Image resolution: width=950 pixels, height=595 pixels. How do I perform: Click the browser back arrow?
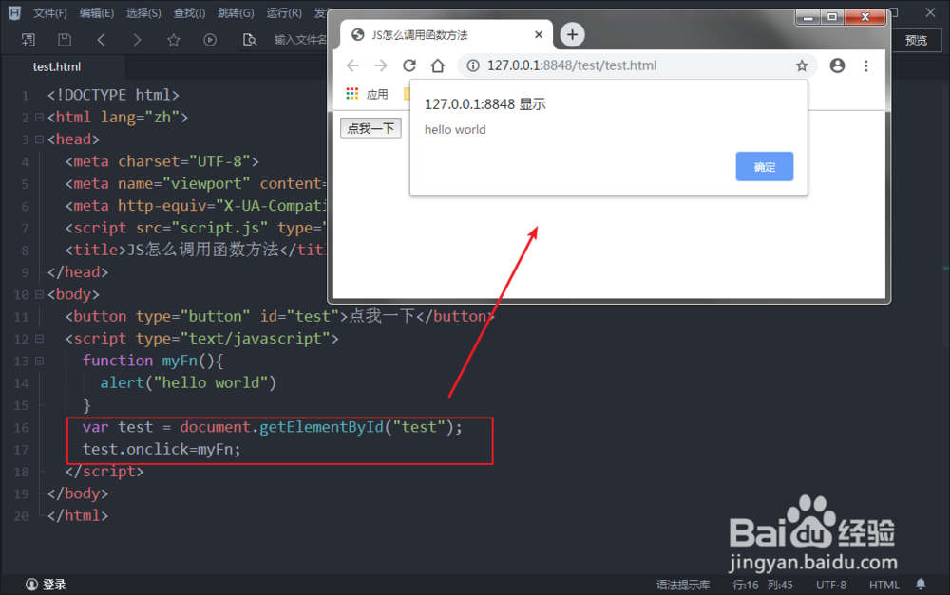coord(352,65)
